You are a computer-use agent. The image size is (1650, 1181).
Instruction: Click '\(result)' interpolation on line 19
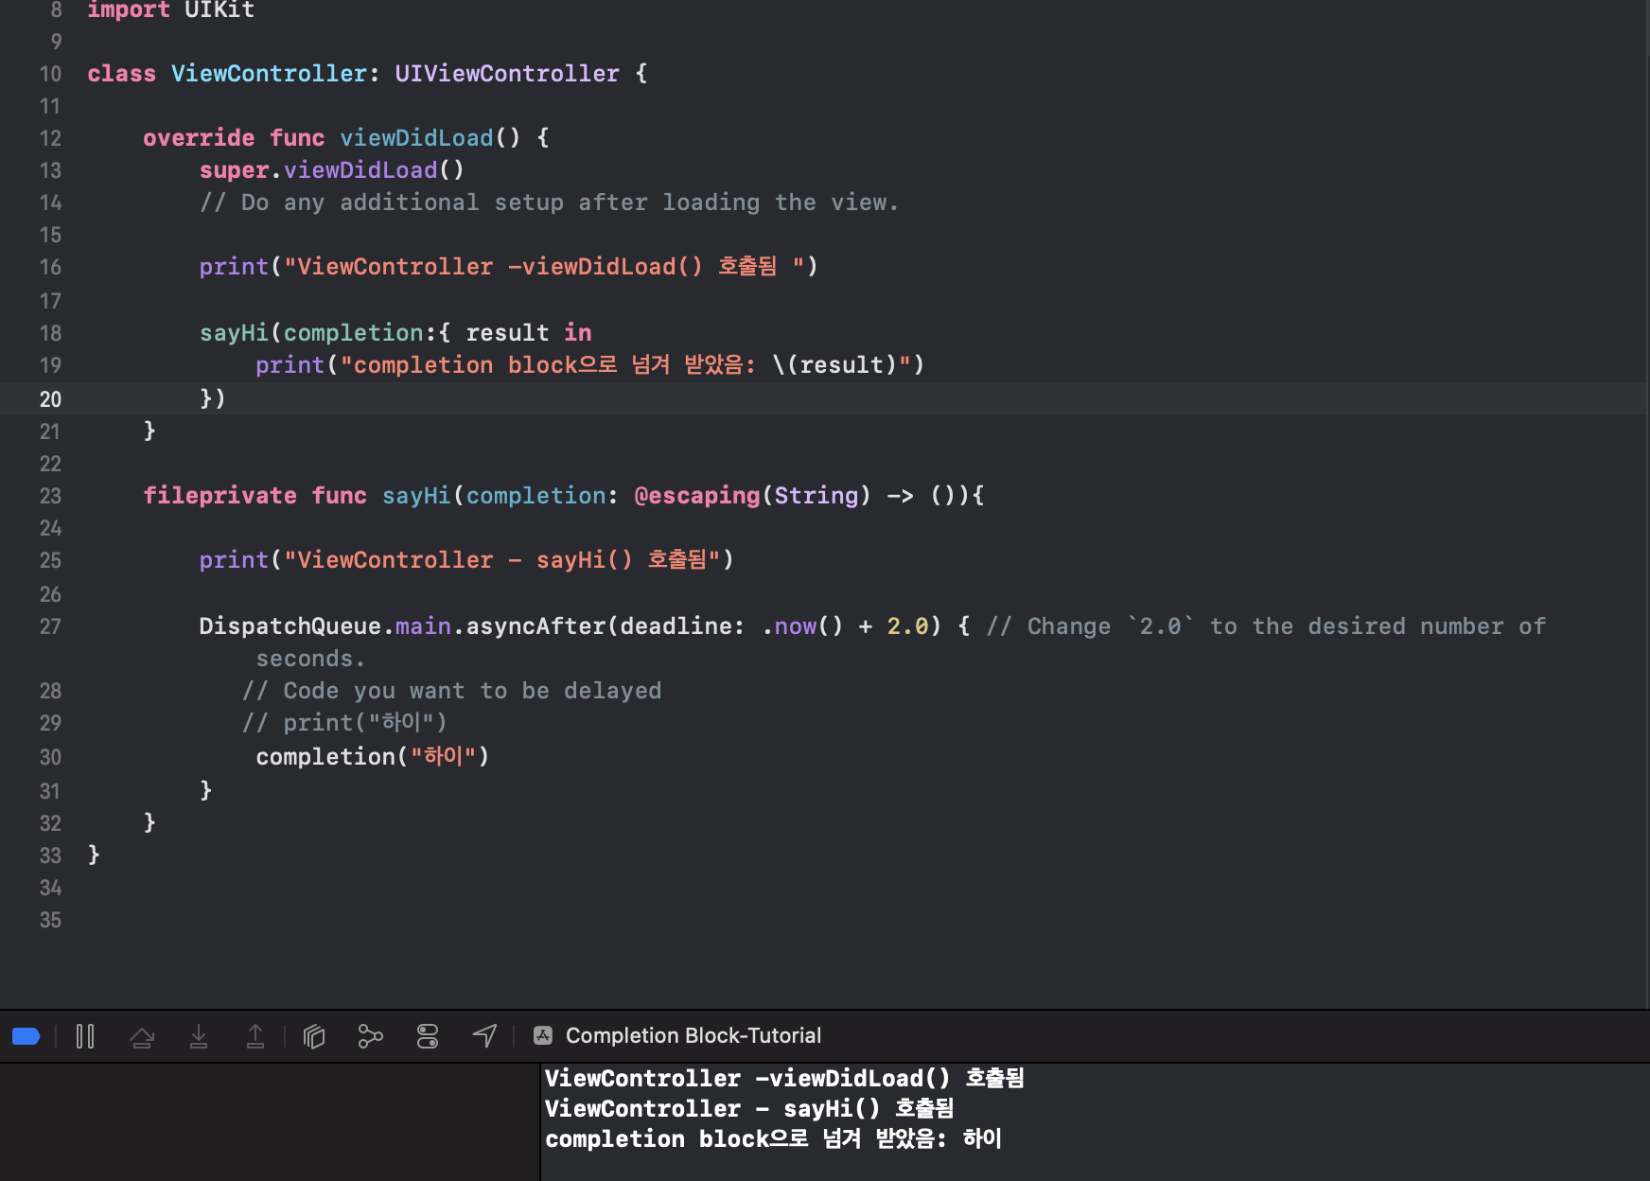[834, 365]
